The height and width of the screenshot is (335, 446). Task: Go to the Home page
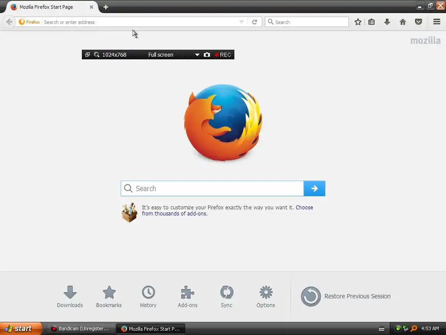tap(403, 22)
